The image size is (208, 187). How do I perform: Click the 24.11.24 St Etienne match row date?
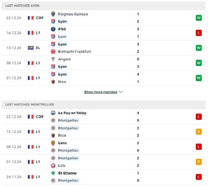pos(14,177)
